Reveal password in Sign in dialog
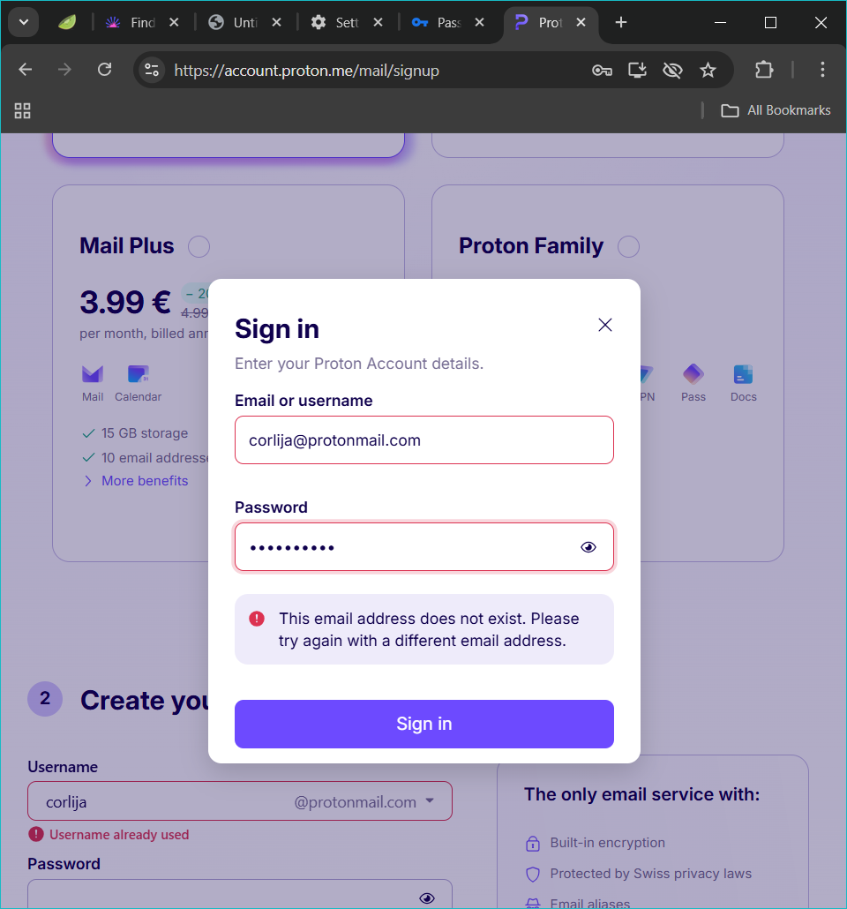847x909 pixels. (x=588, y=547)
